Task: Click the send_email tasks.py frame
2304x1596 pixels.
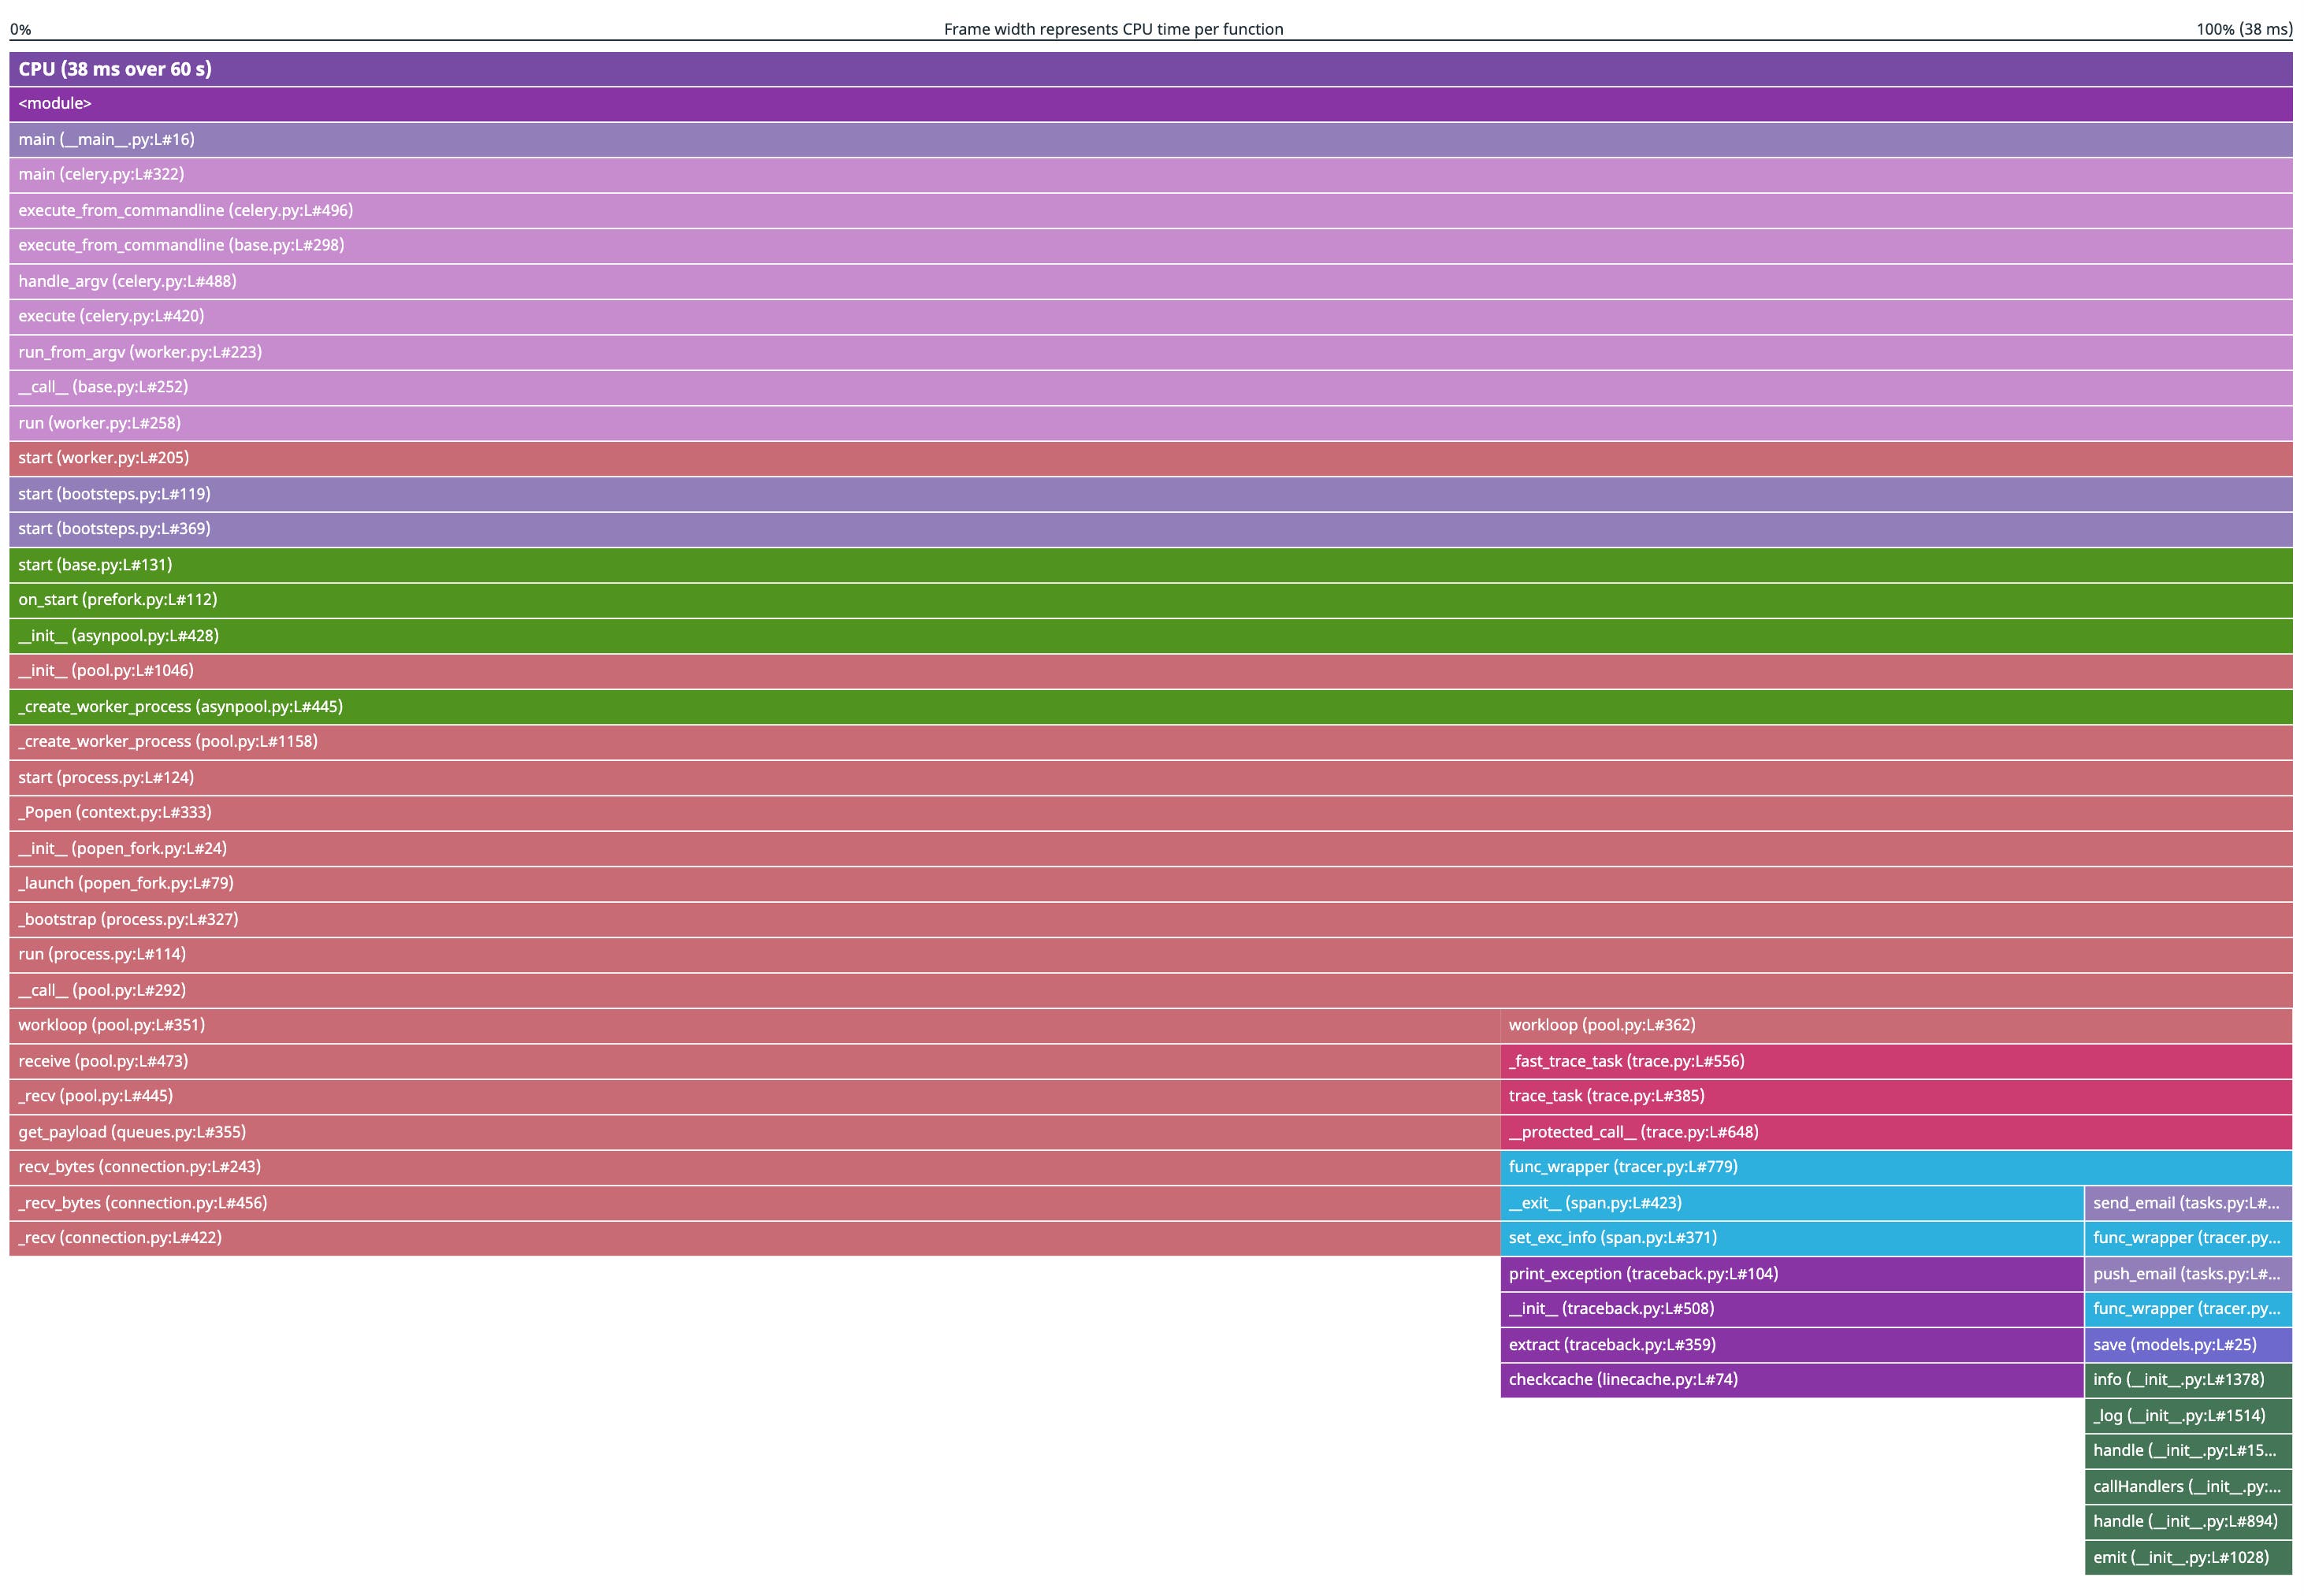Action: point(2187,1203)
